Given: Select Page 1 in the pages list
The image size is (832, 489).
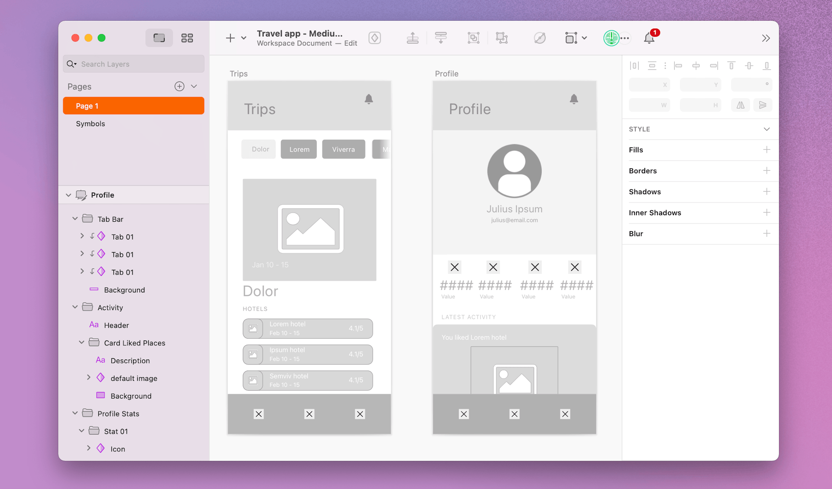Looking at the screenshot, I should pos(88,105).
